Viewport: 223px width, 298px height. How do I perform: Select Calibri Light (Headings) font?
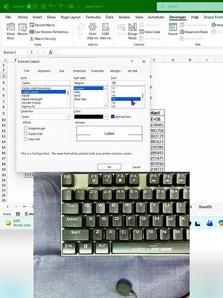click(37, 88)
